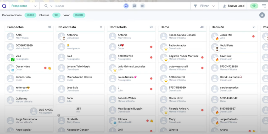Open the Milena Nariño Castro card
Viewport: 268px width, 134px height.
[x=80, y=78]
